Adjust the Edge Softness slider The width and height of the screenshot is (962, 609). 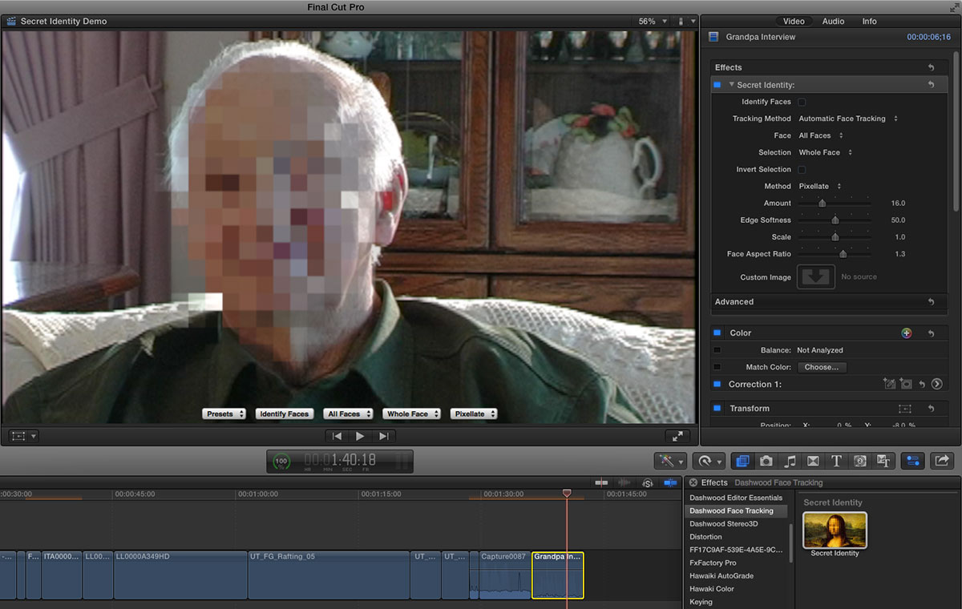[835, 220]
